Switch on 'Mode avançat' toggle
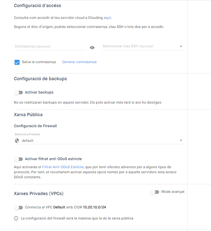211x231 pixels. (155, 192)
